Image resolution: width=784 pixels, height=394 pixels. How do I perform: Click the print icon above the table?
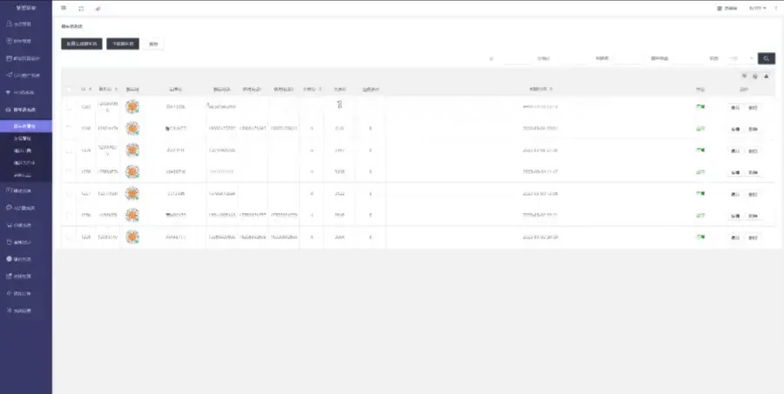pyautogui.click(x=766, y=76)
